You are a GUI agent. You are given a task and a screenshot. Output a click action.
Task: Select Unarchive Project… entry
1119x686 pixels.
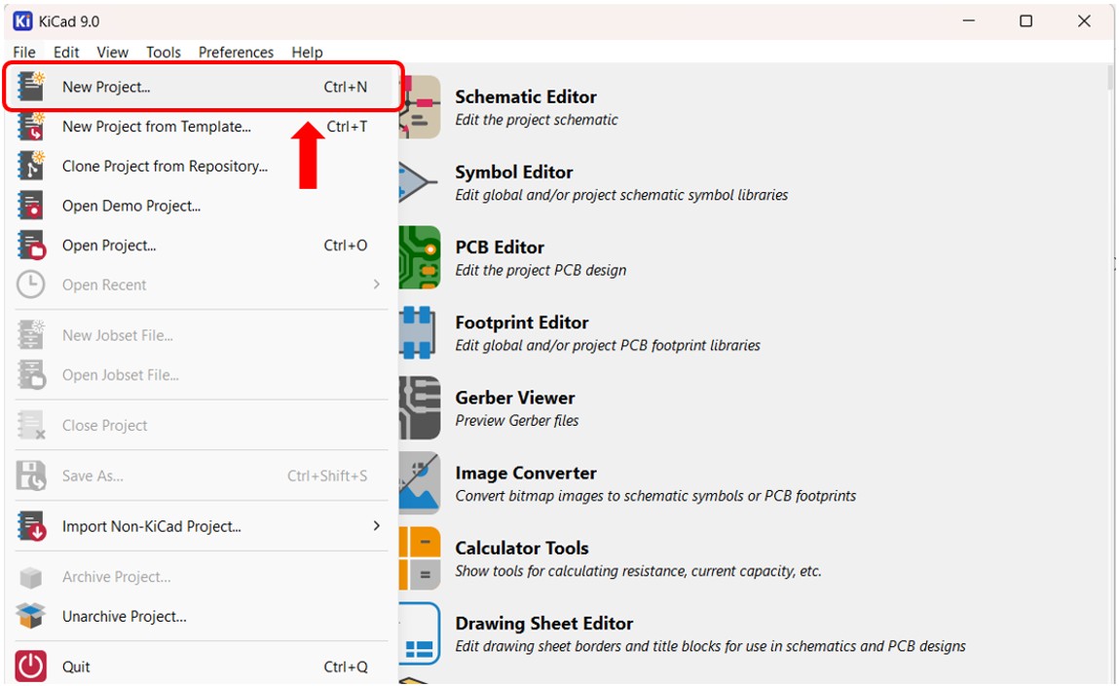tap(202, 616)
